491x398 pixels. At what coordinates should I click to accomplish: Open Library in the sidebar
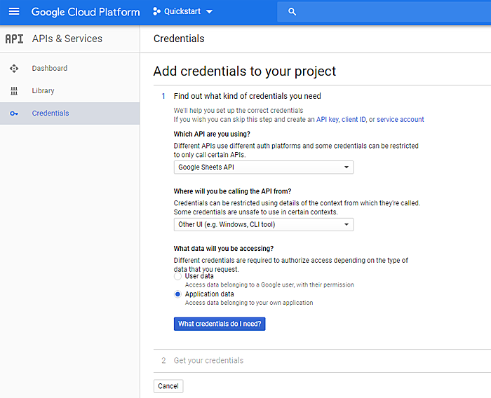pyautogui.click(x=43, y=91)
